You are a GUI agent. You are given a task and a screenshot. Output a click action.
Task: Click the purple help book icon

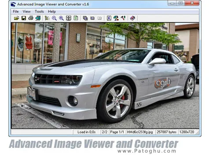click(132, 18)
